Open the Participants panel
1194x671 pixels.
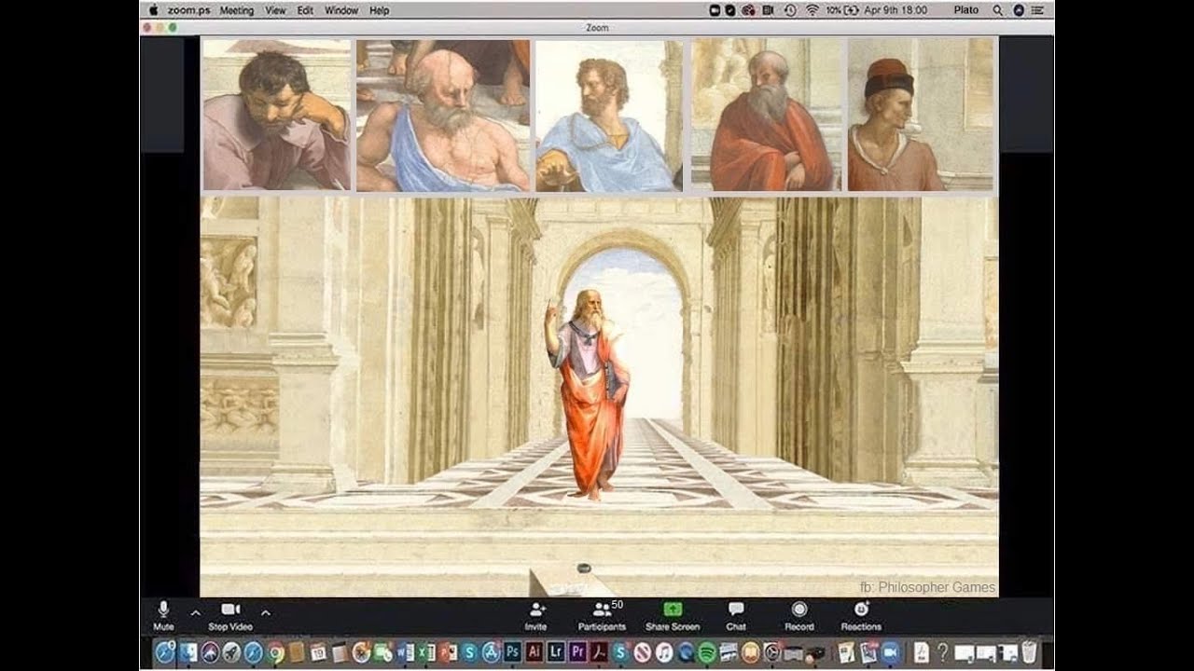[x=602, y=615]
